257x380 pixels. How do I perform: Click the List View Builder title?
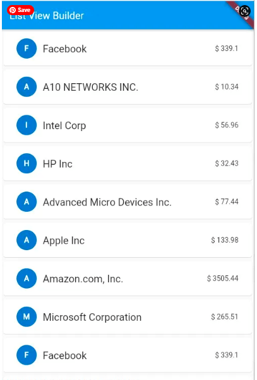47,16
